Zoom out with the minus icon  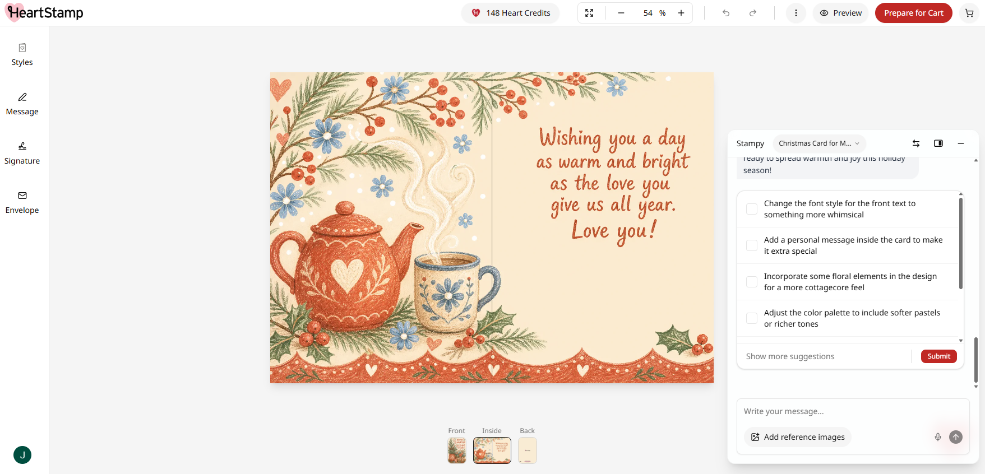(x=621, y=13)
